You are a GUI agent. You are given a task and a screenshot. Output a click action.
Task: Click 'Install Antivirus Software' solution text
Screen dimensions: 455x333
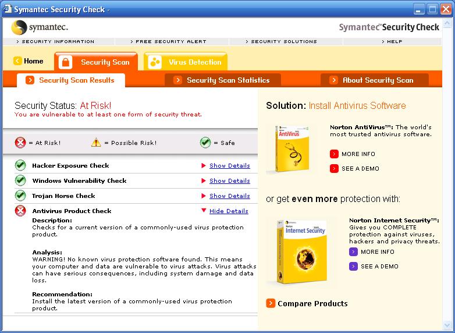(x=357, y=105)
